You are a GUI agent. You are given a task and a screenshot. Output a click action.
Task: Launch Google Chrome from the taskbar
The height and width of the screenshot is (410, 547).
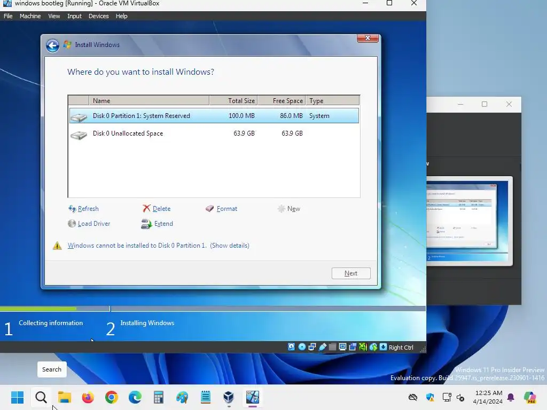click(x=112, y=397)
